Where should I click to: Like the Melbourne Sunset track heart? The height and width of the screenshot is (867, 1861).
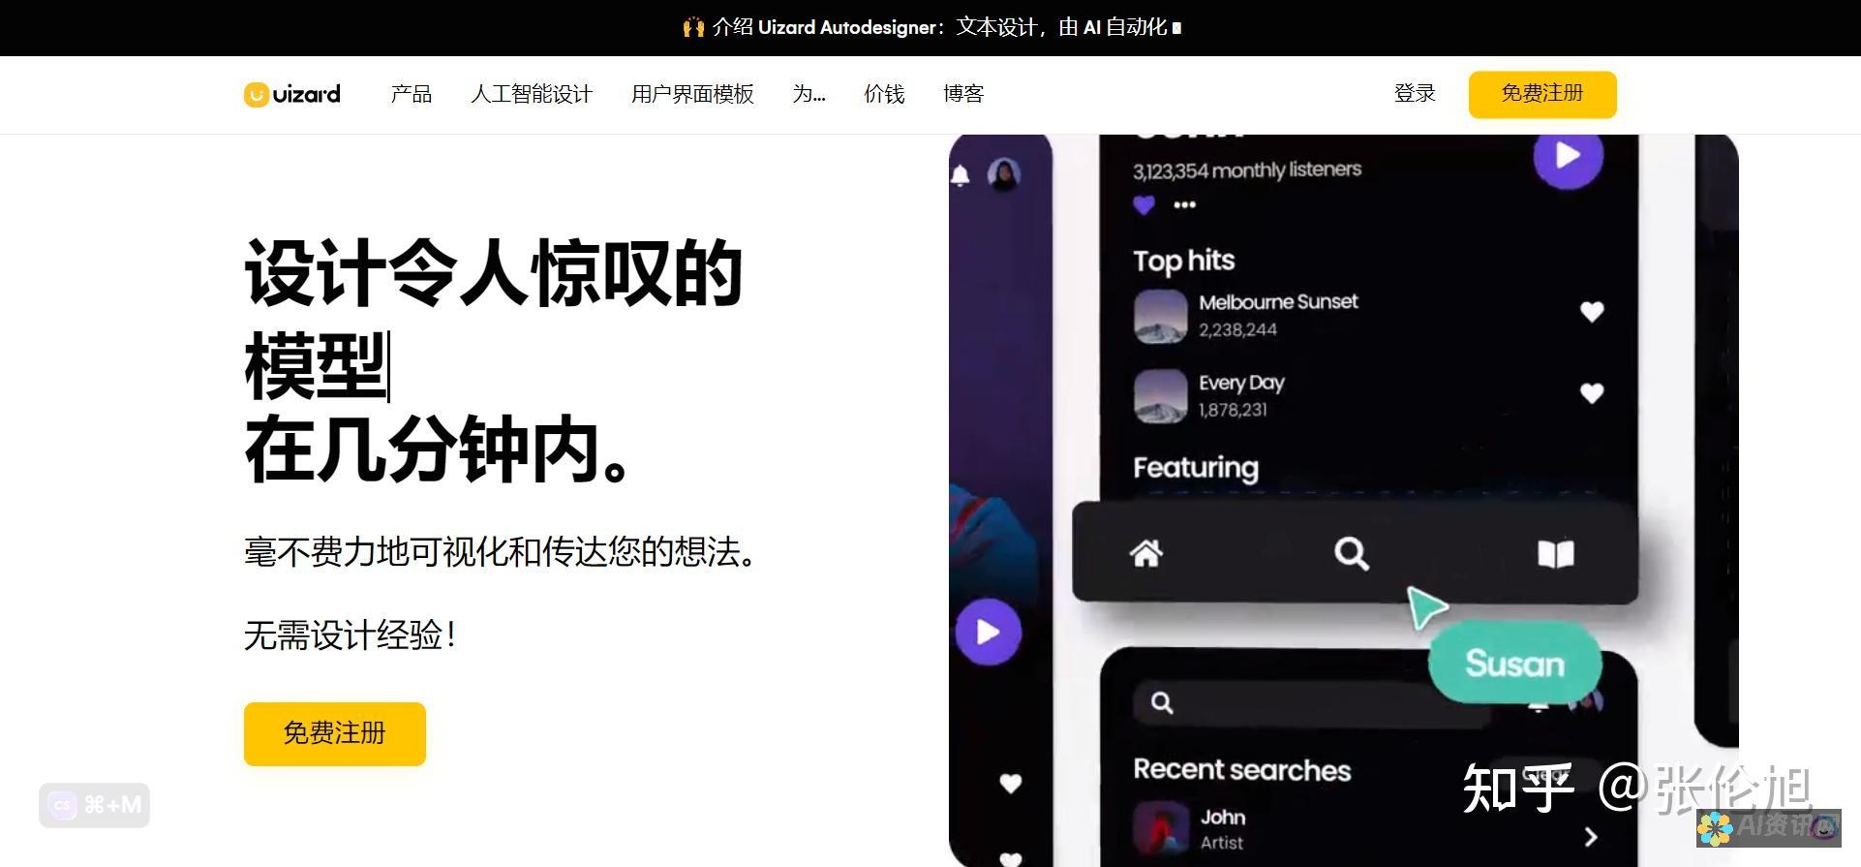tap(1592, 311)
